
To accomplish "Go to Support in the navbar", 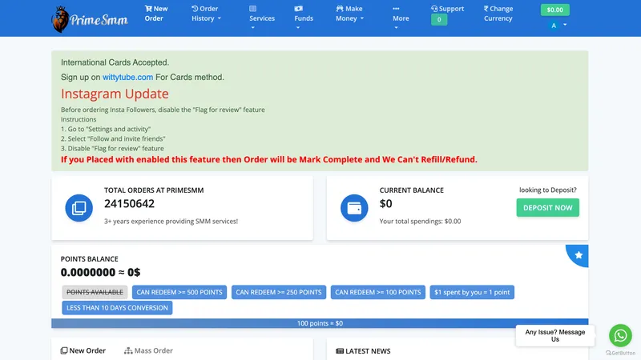I will click(x=448, y=9).
